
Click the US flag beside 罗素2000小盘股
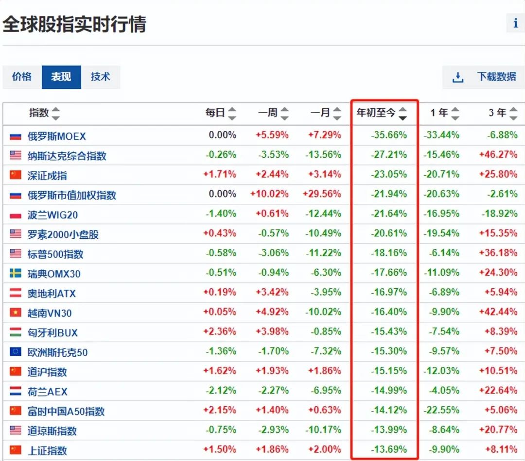tap(16, 234)
